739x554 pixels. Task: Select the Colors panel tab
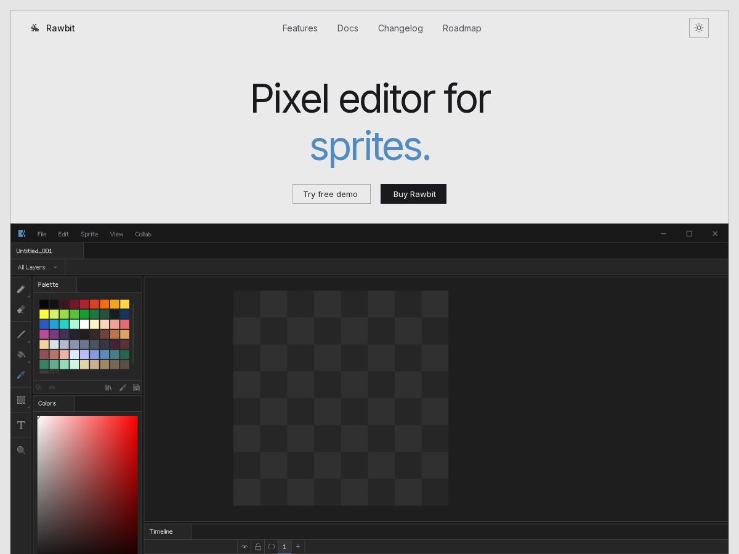point(54,403)
